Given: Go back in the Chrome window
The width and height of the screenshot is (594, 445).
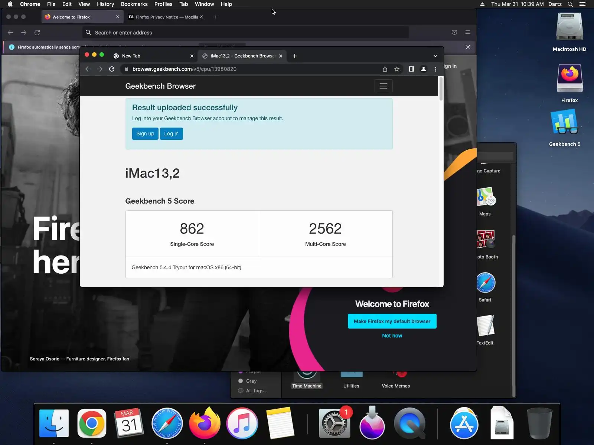Looking at the screenshot, I should click(x=88, y=69).
